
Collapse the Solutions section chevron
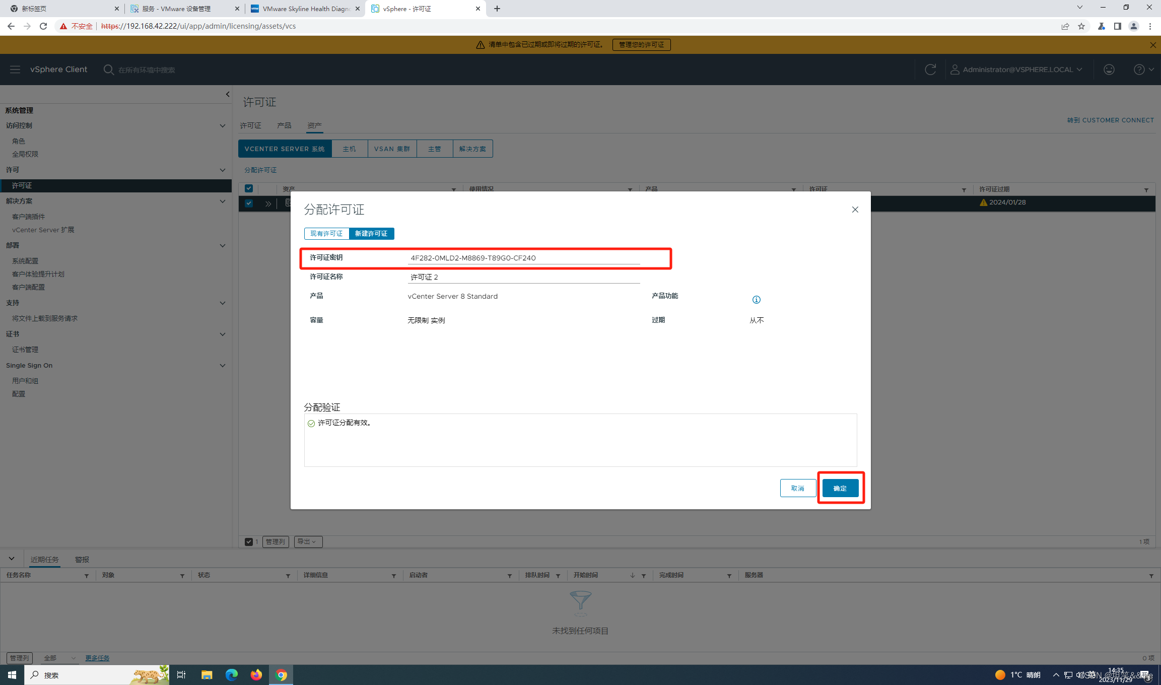(222, 201)
